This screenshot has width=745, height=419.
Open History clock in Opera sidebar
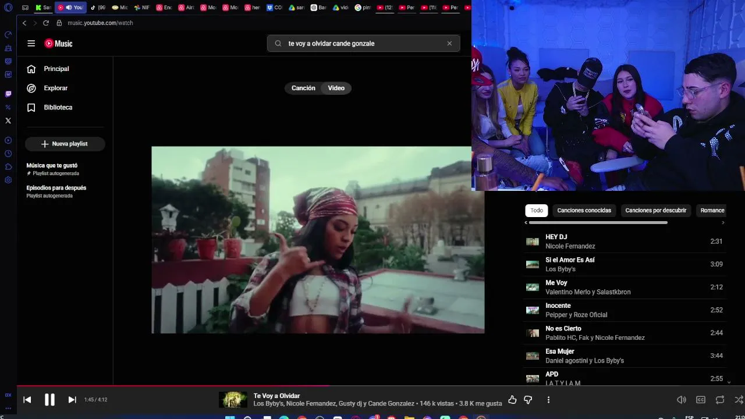coord(8,154)
